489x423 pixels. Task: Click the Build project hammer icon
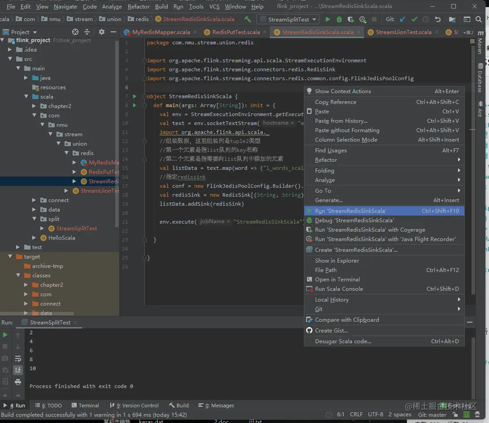point(247,19)
